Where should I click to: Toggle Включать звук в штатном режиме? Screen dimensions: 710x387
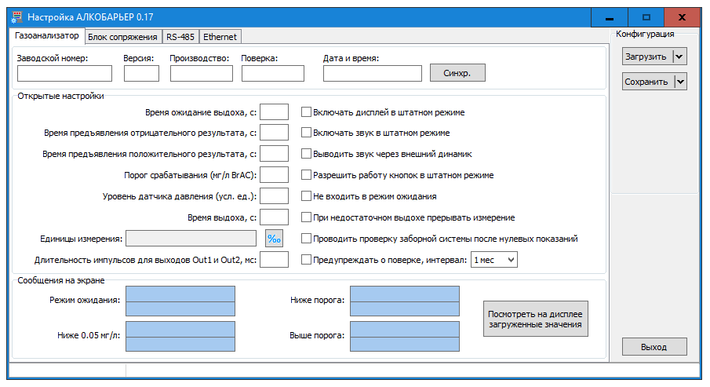(306, 133)
